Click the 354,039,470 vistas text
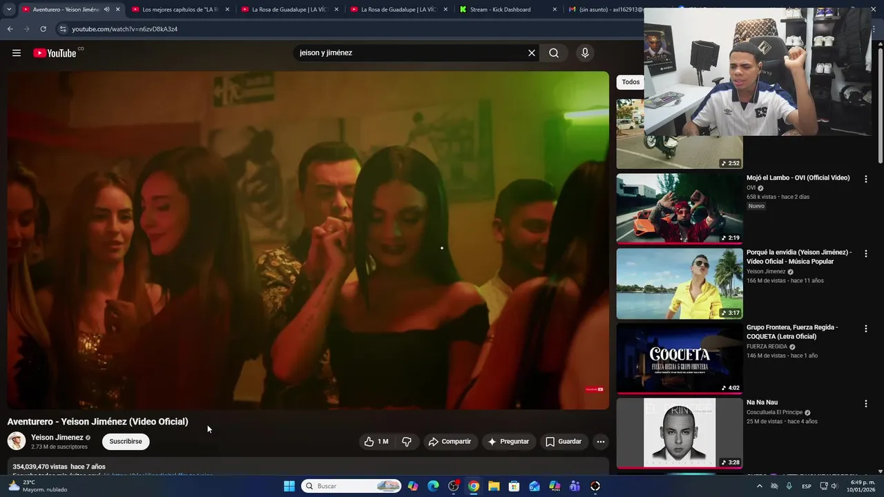Viewport: 884px width, 497px height. (40, 467)
